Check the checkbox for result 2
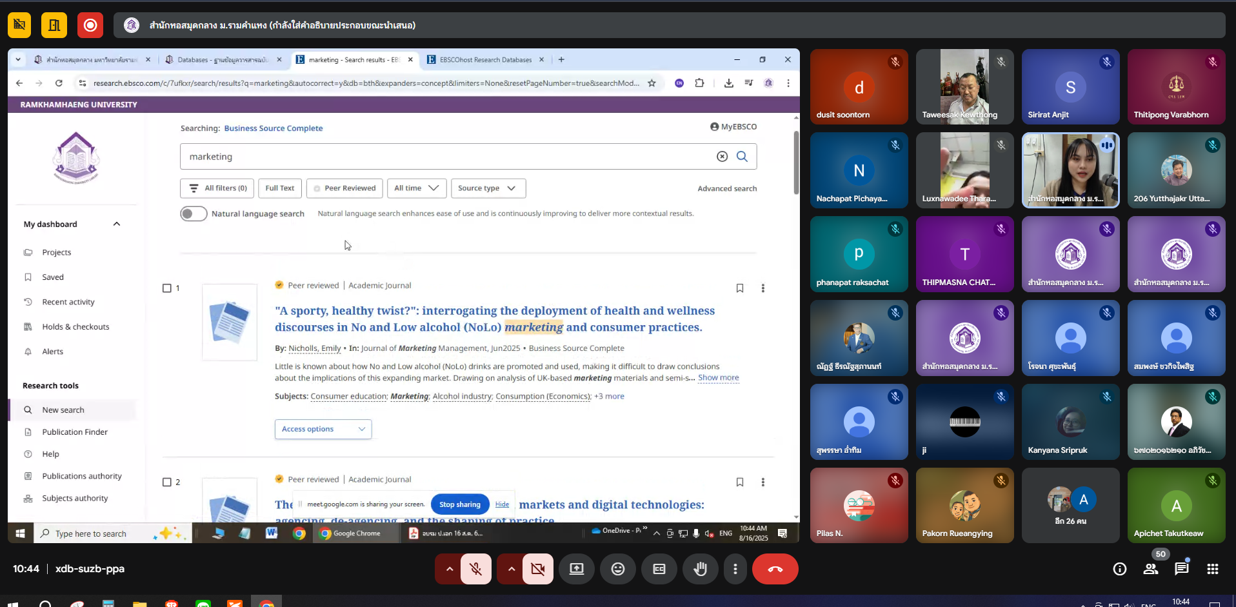Image resolution: width=1236 pixels, height=607 pixels. coord(167,483)
